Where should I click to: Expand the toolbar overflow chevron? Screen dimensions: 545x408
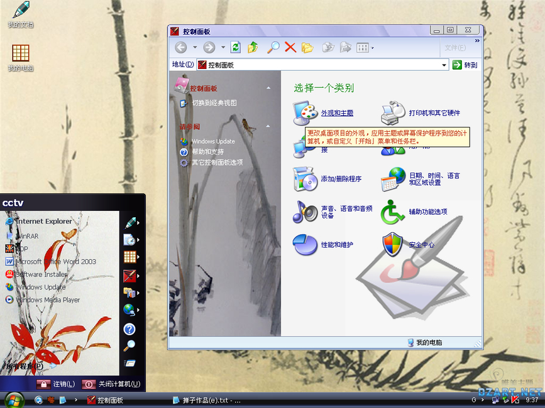pos(477,41)
